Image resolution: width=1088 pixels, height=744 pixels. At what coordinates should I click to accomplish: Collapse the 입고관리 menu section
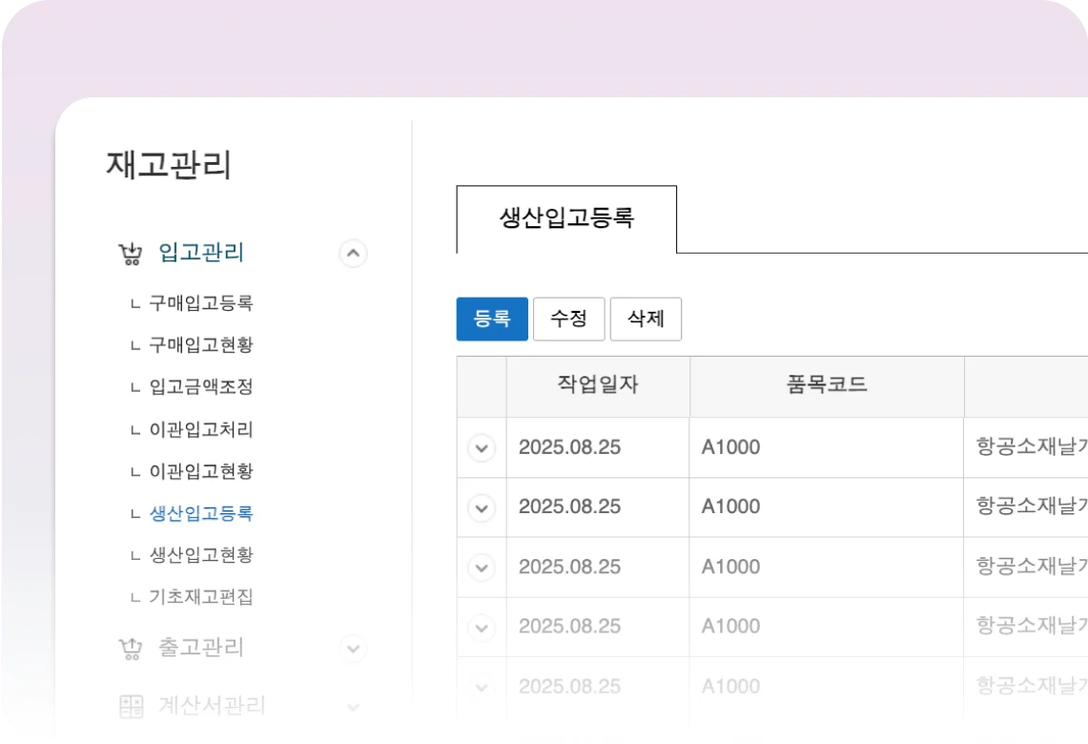[x=353, y=254]
